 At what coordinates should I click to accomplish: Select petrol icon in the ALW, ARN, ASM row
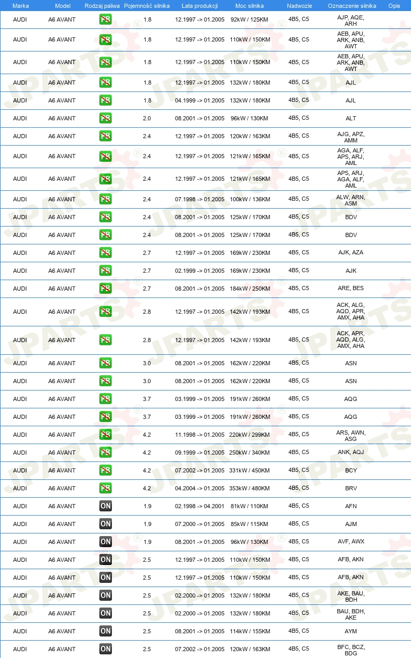[x=105, y=199]
